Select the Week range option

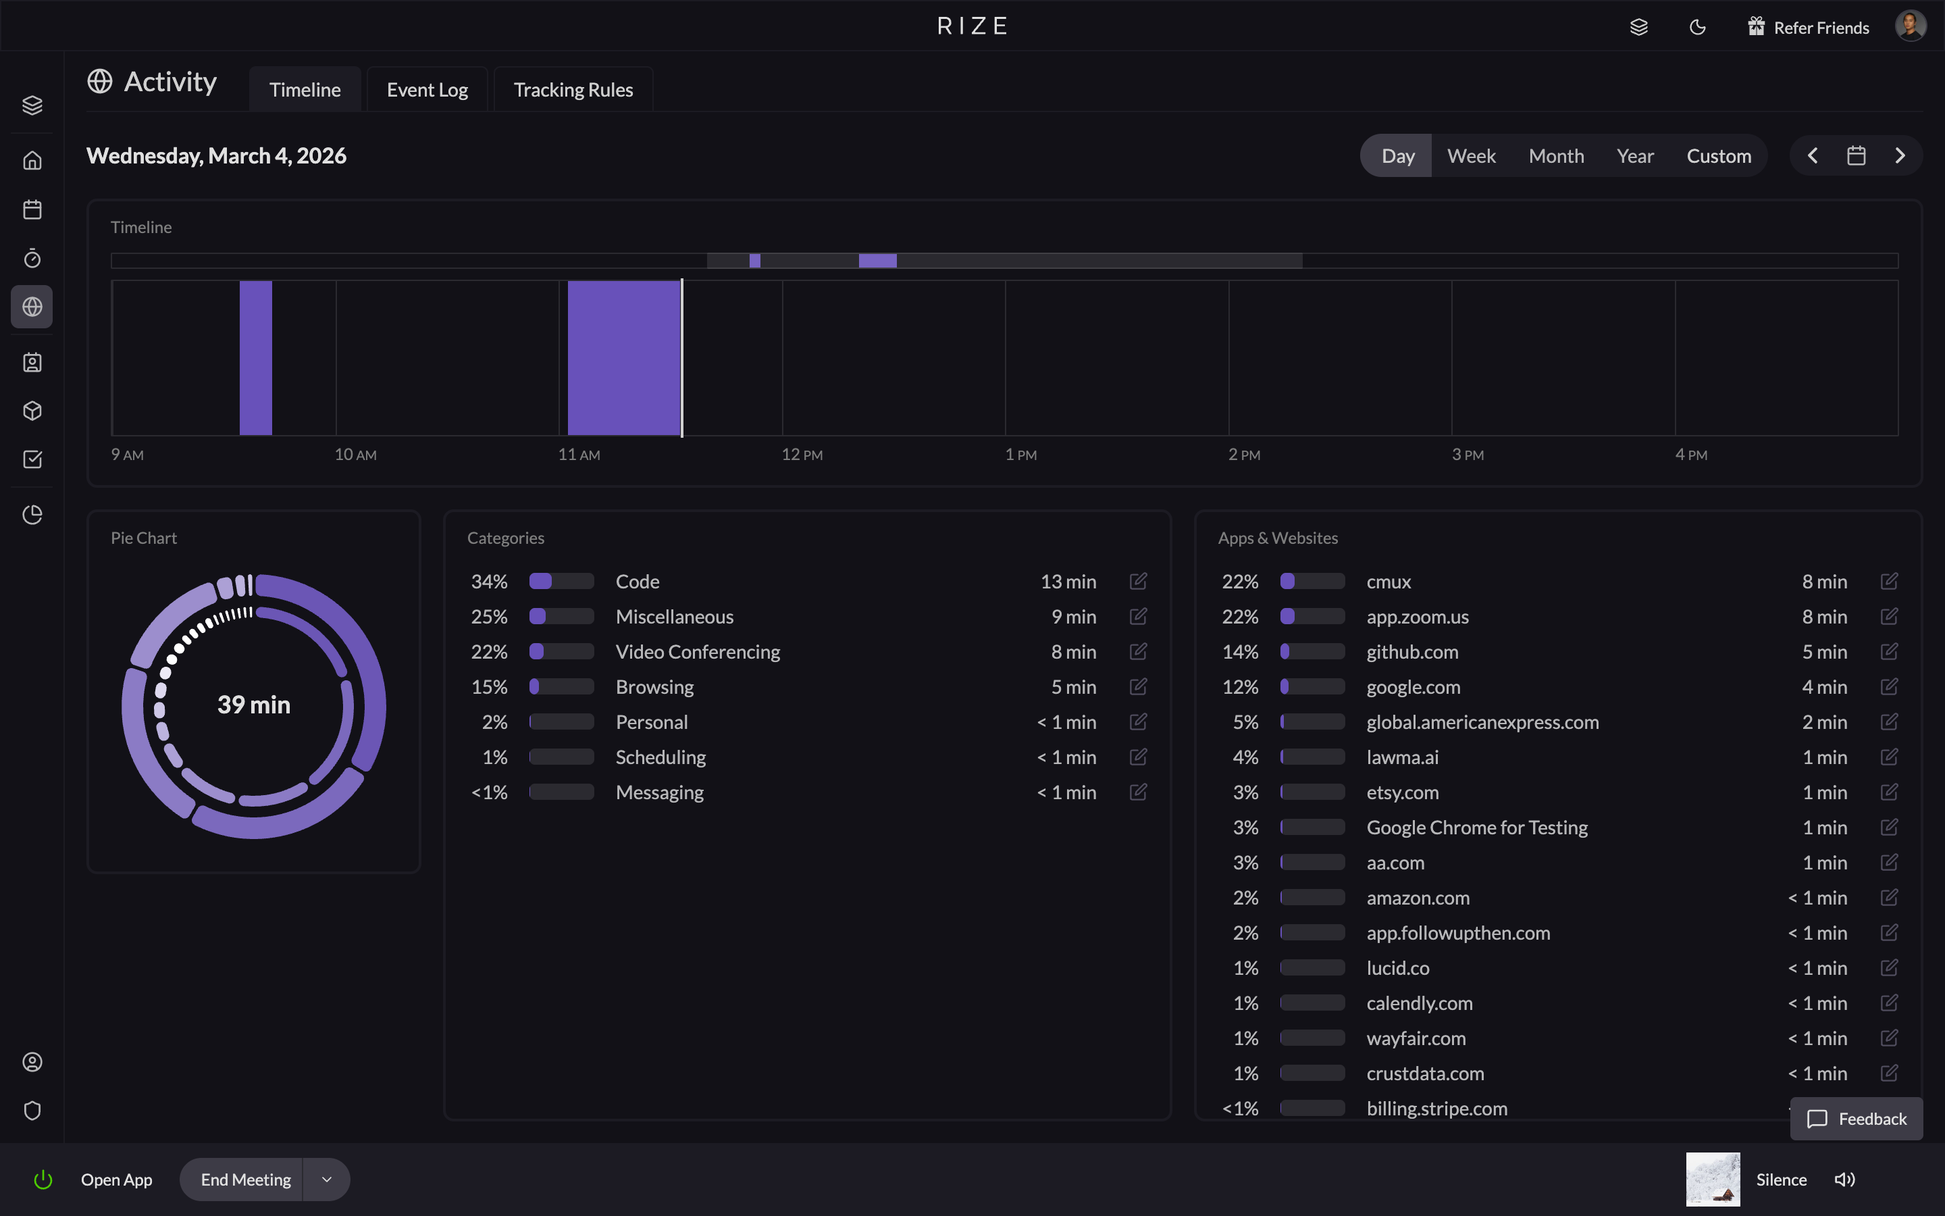click(x=1471, y=156)
